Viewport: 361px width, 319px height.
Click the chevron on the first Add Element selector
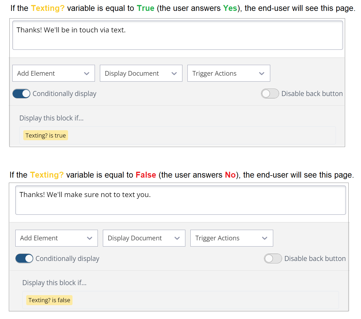click(x=87, y=73)
